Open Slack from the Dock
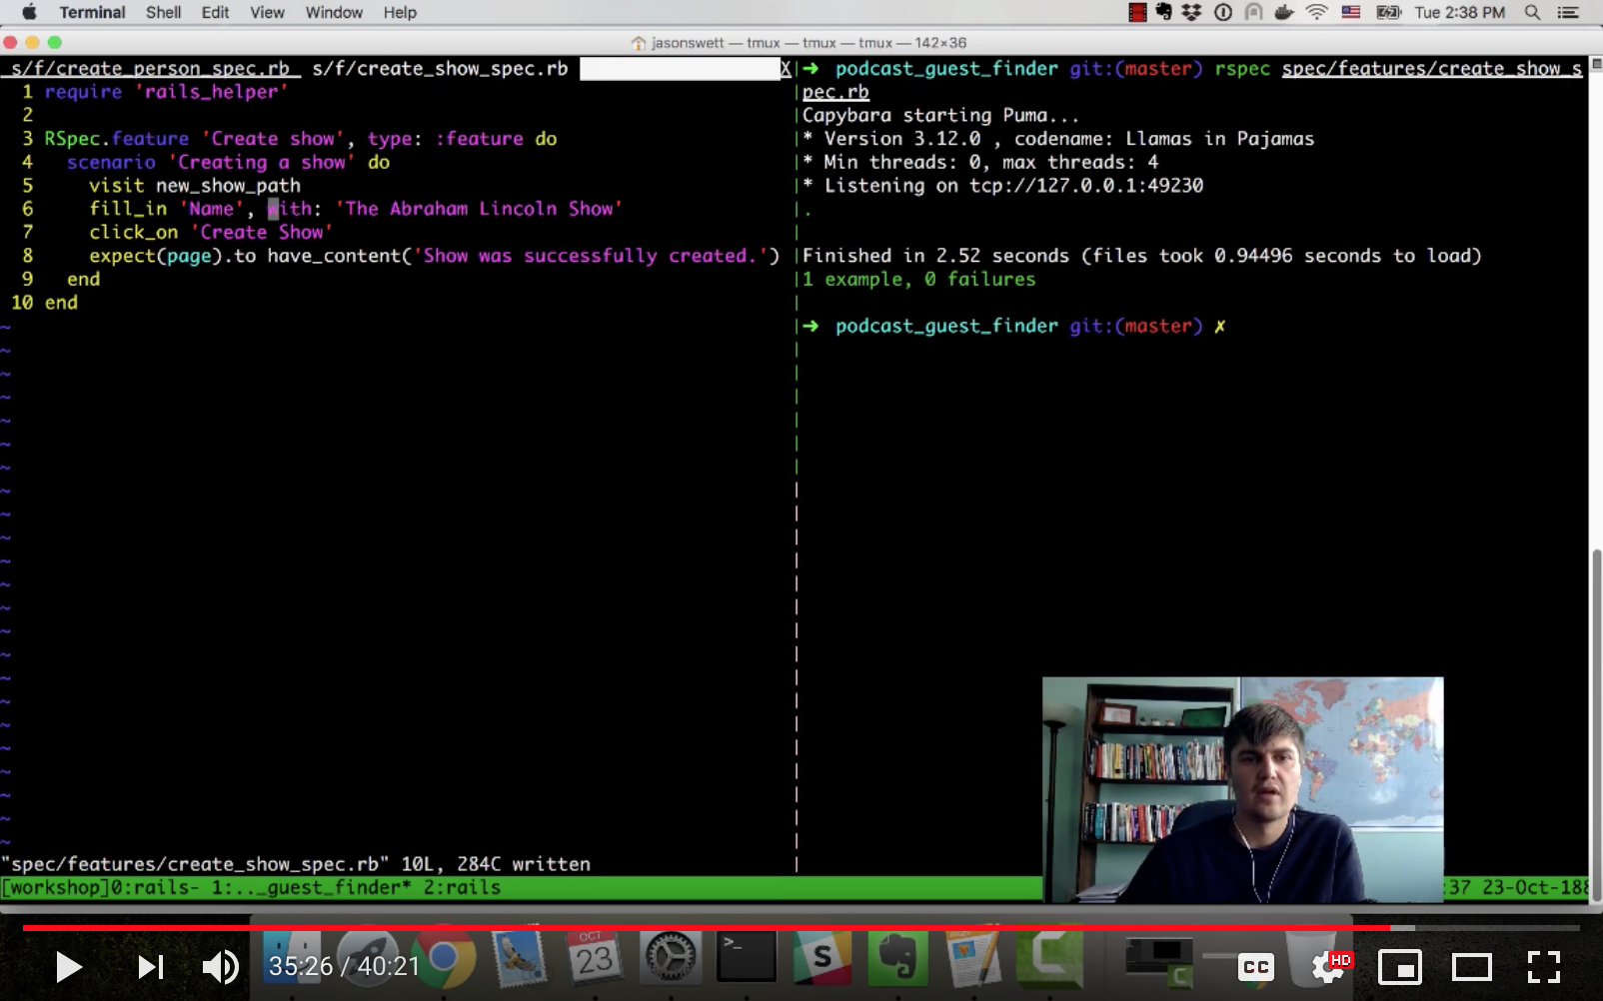 click(x=821, y=959)
